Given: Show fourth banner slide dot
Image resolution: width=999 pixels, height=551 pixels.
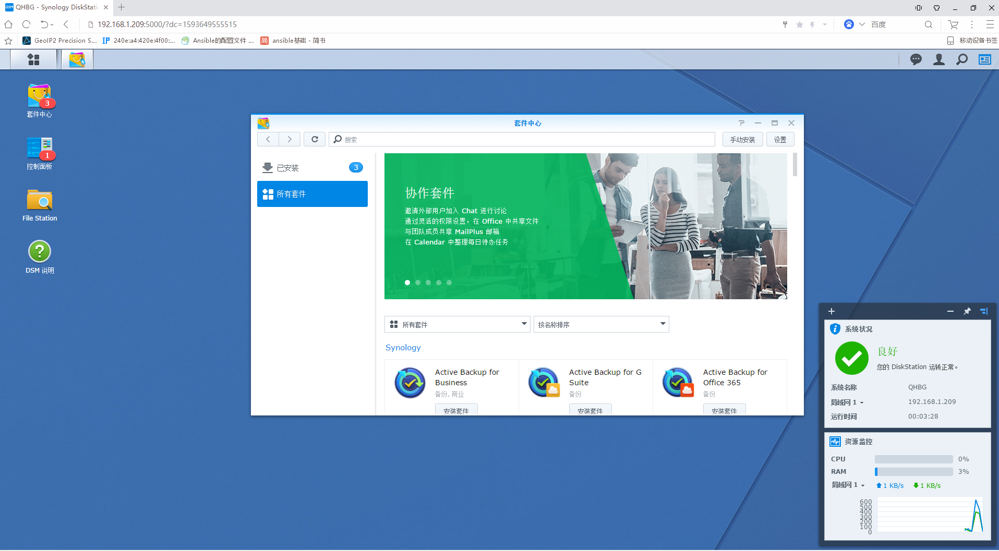Looking at the screenshot, I should [x=439, y=283].
